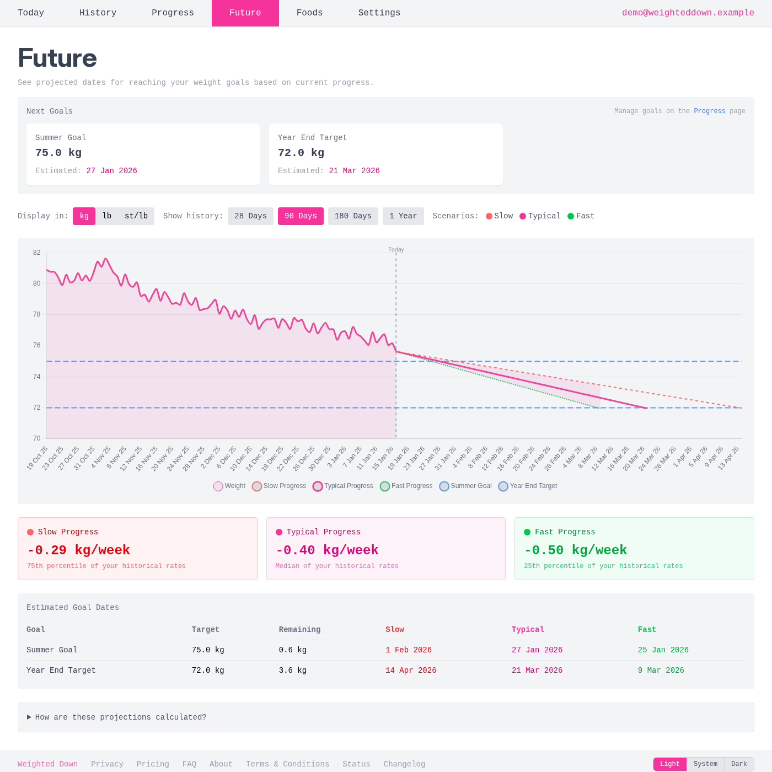772x772 pixels.
Task: Click the Summer Goal legend marker
Action: (444, 486)
